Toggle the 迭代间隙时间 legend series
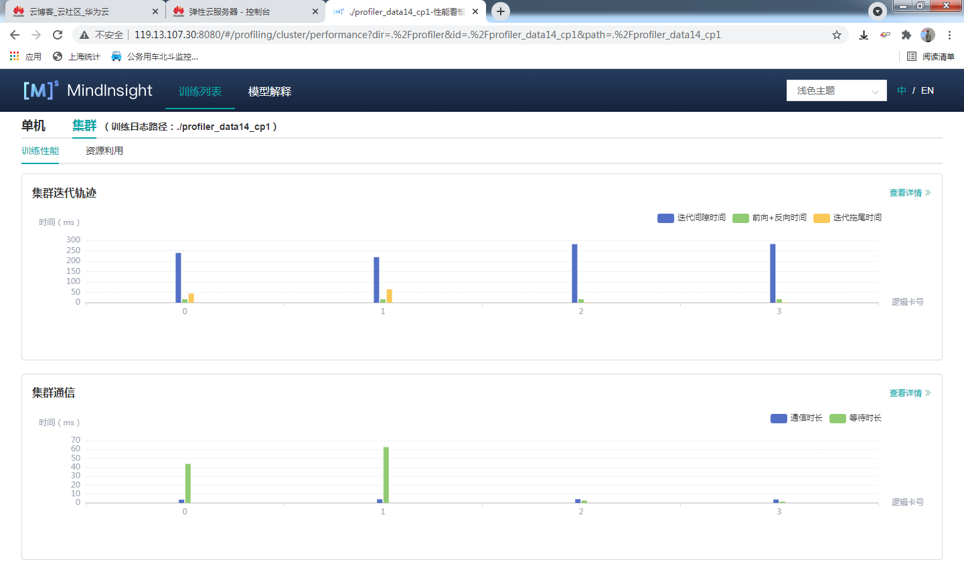 (692, 218)
